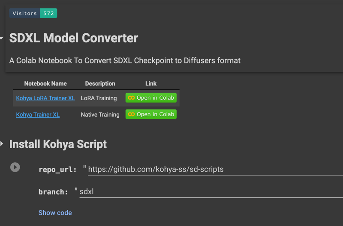The image size is (343, 226).
Task: Edit the repo_url input field
Action: coord(216,169)
